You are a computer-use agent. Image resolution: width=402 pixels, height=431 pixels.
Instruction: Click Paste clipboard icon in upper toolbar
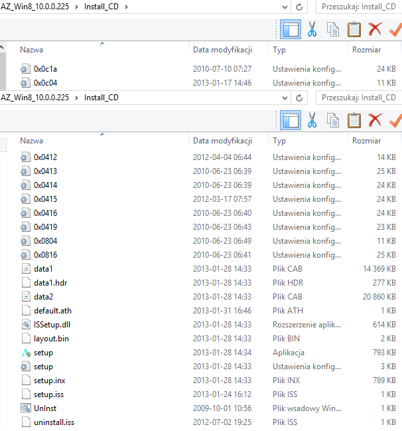coord(354,29)
